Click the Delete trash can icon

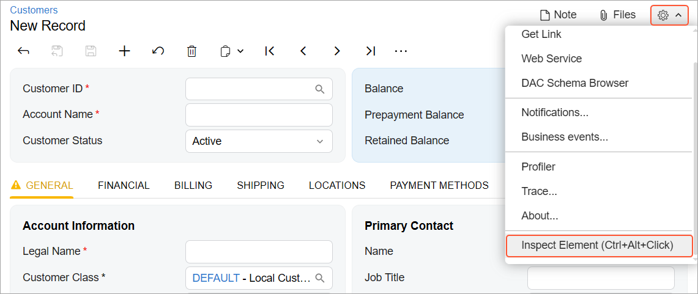[191, 51]
